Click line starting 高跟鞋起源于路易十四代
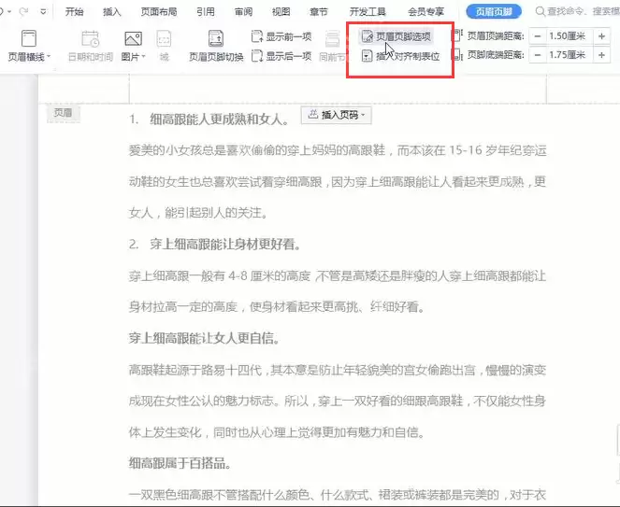 [x=338, y=370]
